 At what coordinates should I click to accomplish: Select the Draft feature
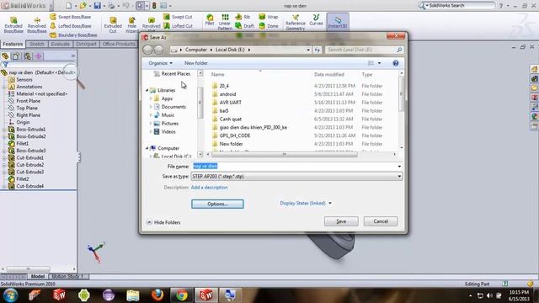[244, 26]
